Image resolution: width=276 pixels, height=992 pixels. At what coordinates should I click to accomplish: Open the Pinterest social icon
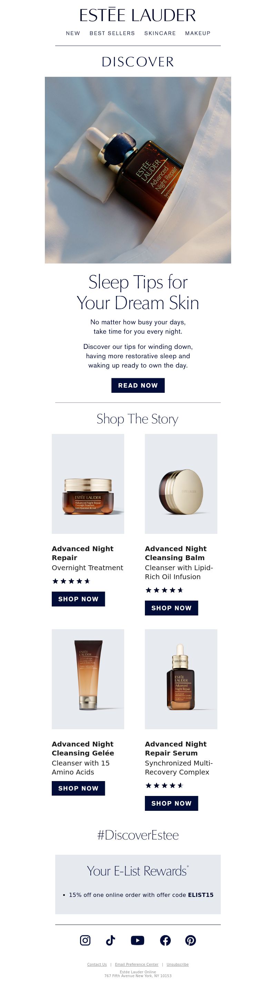pos(191,940)
